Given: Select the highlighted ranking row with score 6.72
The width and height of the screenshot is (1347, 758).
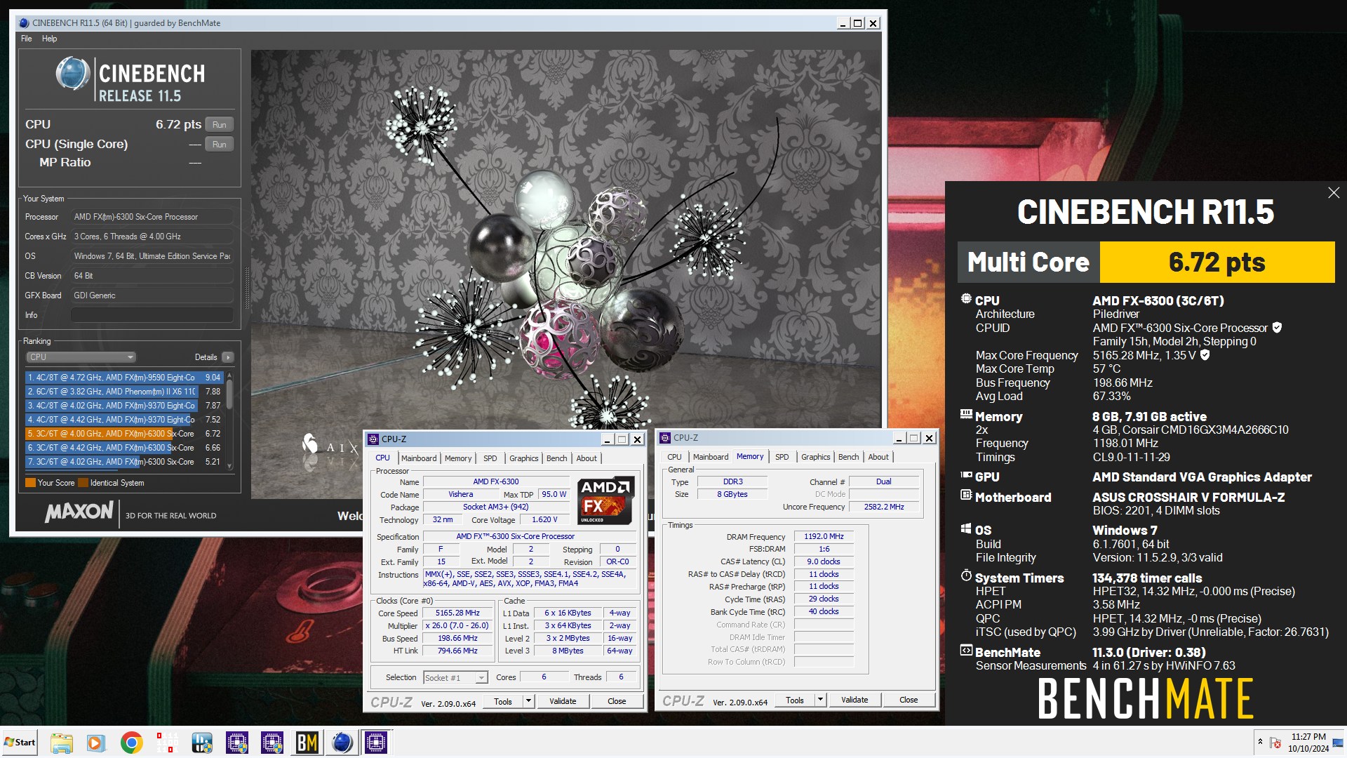Looking at the screenshot, I should click(124, 434).
